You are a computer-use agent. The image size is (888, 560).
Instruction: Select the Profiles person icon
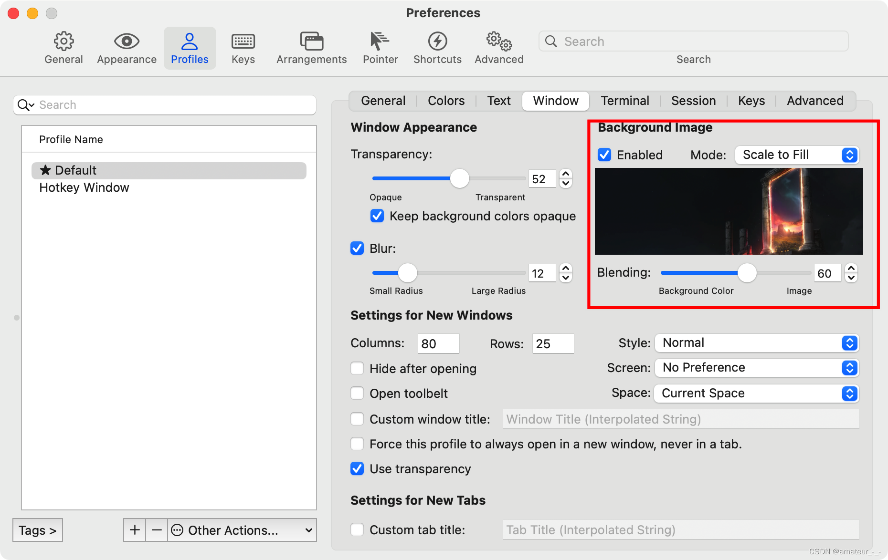[190, 41]
